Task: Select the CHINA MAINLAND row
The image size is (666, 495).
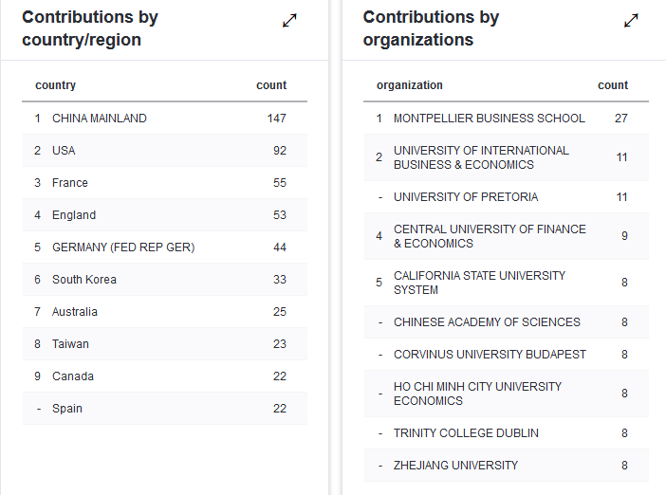Action: pos(99,119)
